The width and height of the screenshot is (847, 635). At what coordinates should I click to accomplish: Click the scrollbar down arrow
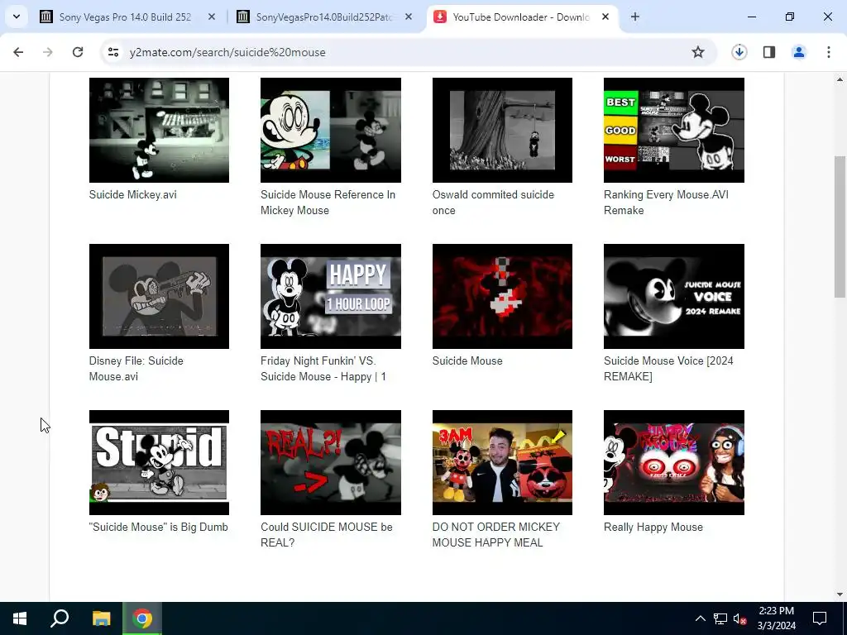pos(840,594)
